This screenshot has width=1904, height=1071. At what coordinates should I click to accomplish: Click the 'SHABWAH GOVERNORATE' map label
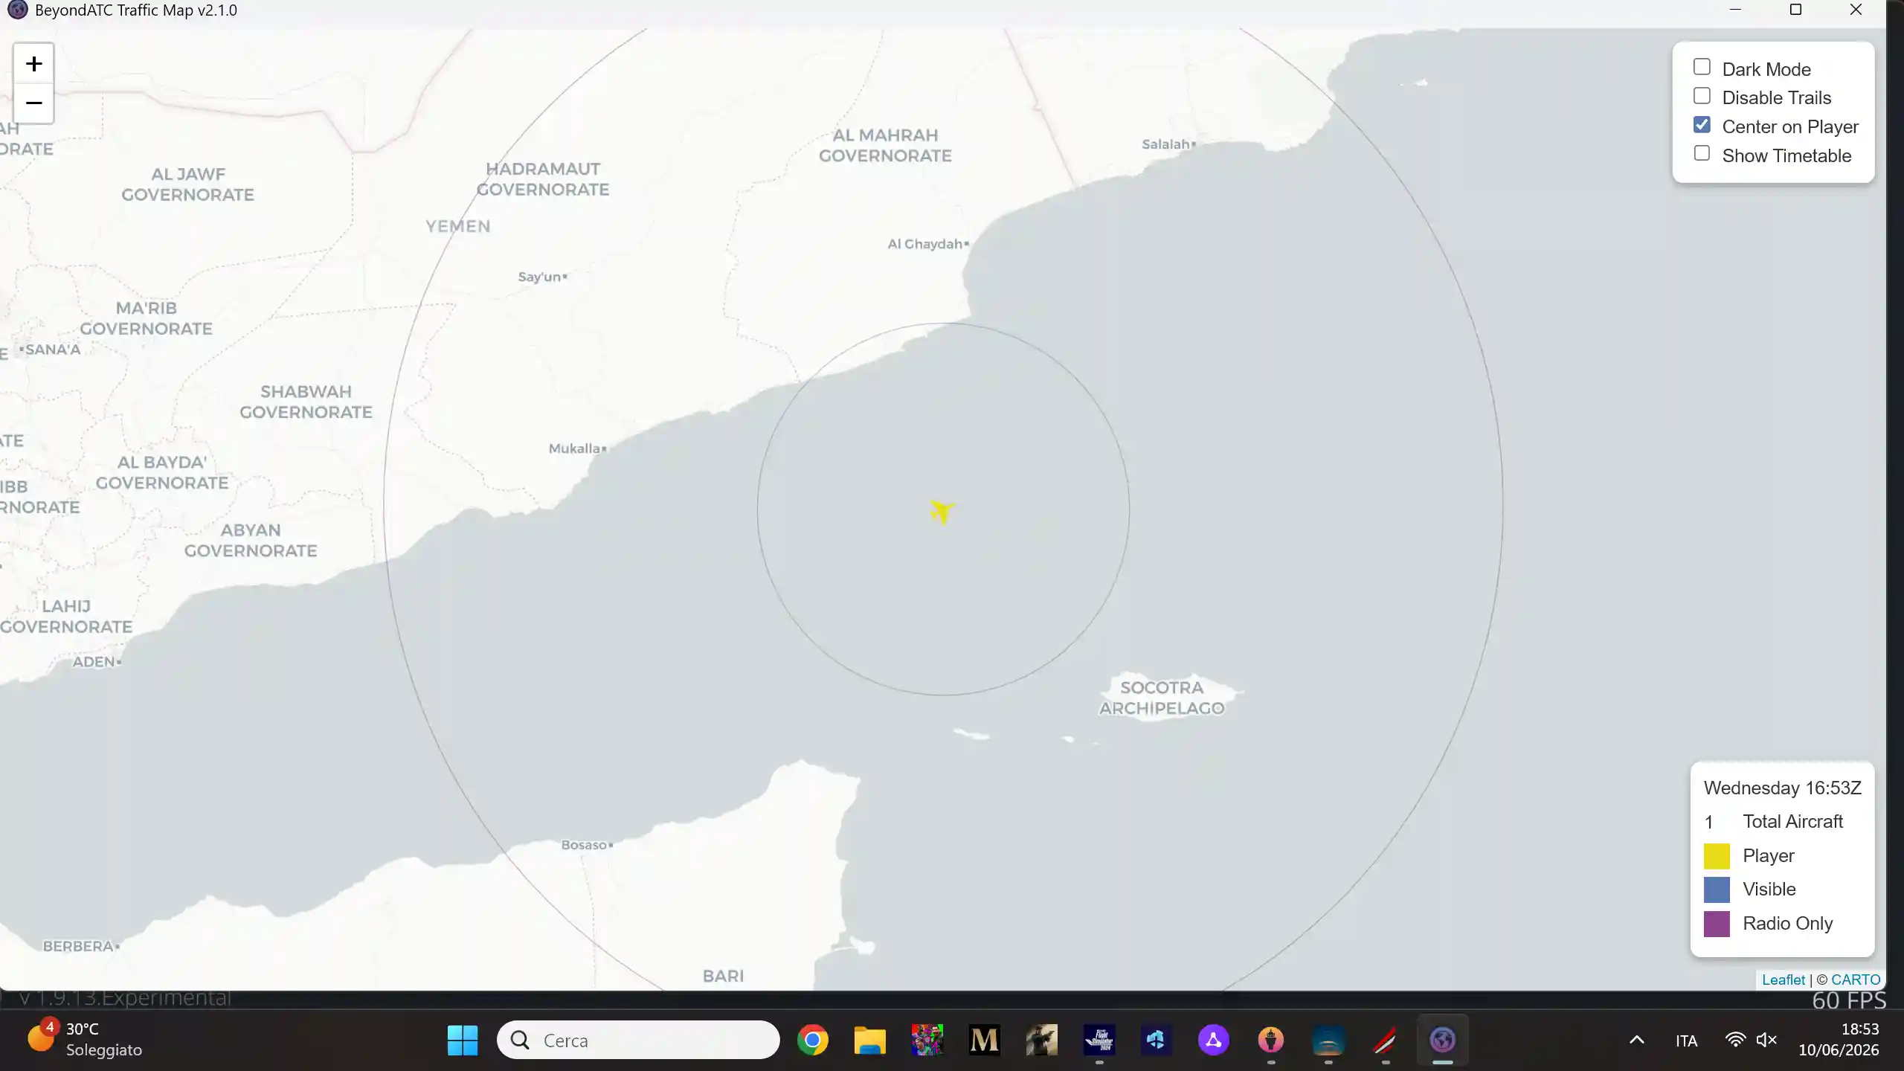click(x=306, y=402)
